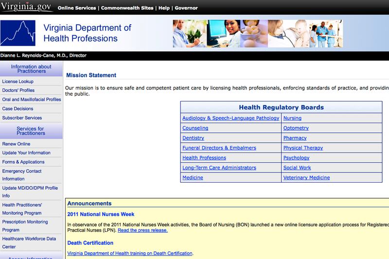The image size is (389, 259).
Task: Open Health Professions board link
Action: (204, 157)
